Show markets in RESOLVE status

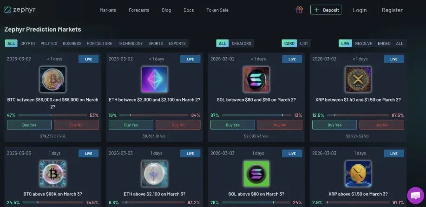(x=363, y=44)
